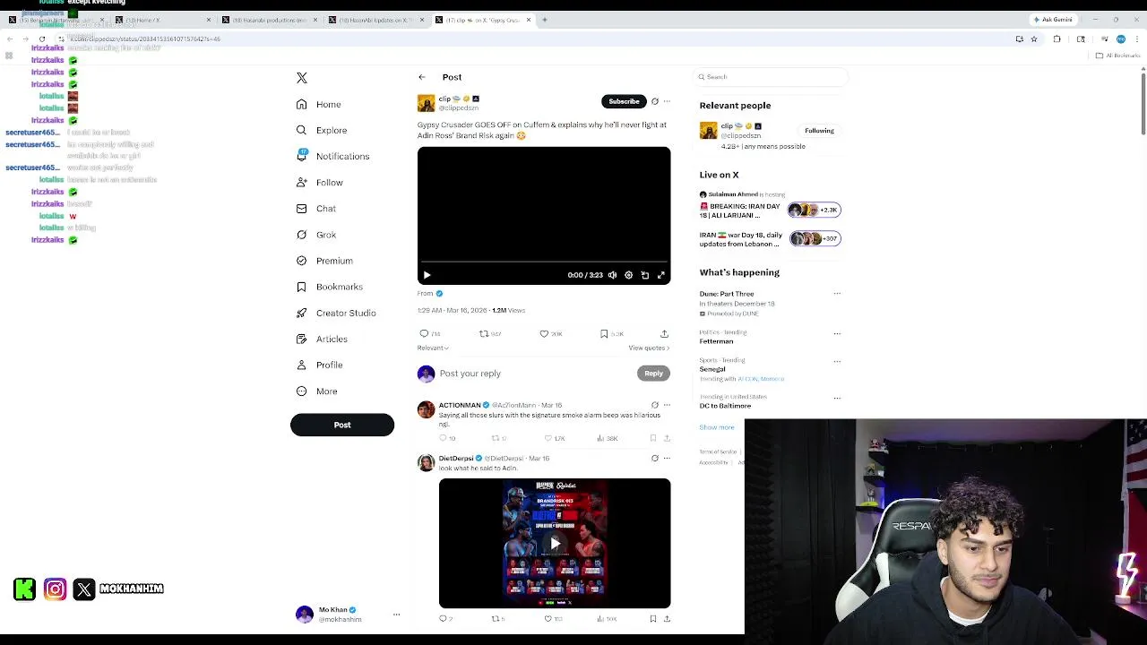This screenshot has width=1147, height=645.
Task: Click the gray Reply button
Action: click(x=653, y=374)
